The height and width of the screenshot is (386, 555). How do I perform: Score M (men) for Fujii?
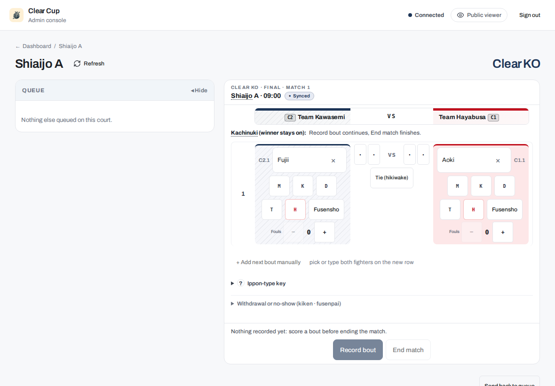pyautogui.click(x=279, y=186)
